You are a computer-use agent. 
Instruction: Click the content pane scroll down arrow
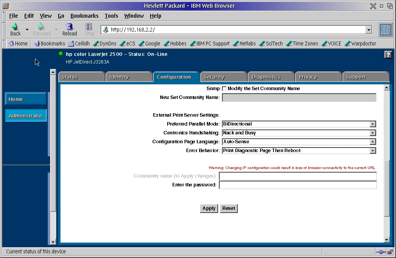(386, 240)
